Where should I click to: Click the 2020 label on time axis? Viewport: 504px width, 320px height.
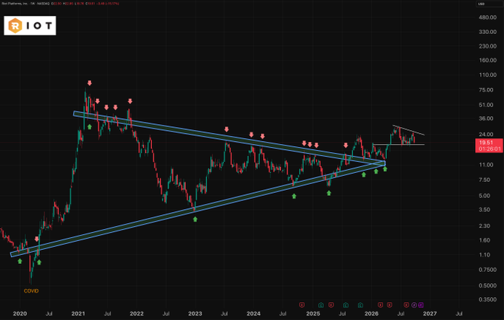coord(19,313)
